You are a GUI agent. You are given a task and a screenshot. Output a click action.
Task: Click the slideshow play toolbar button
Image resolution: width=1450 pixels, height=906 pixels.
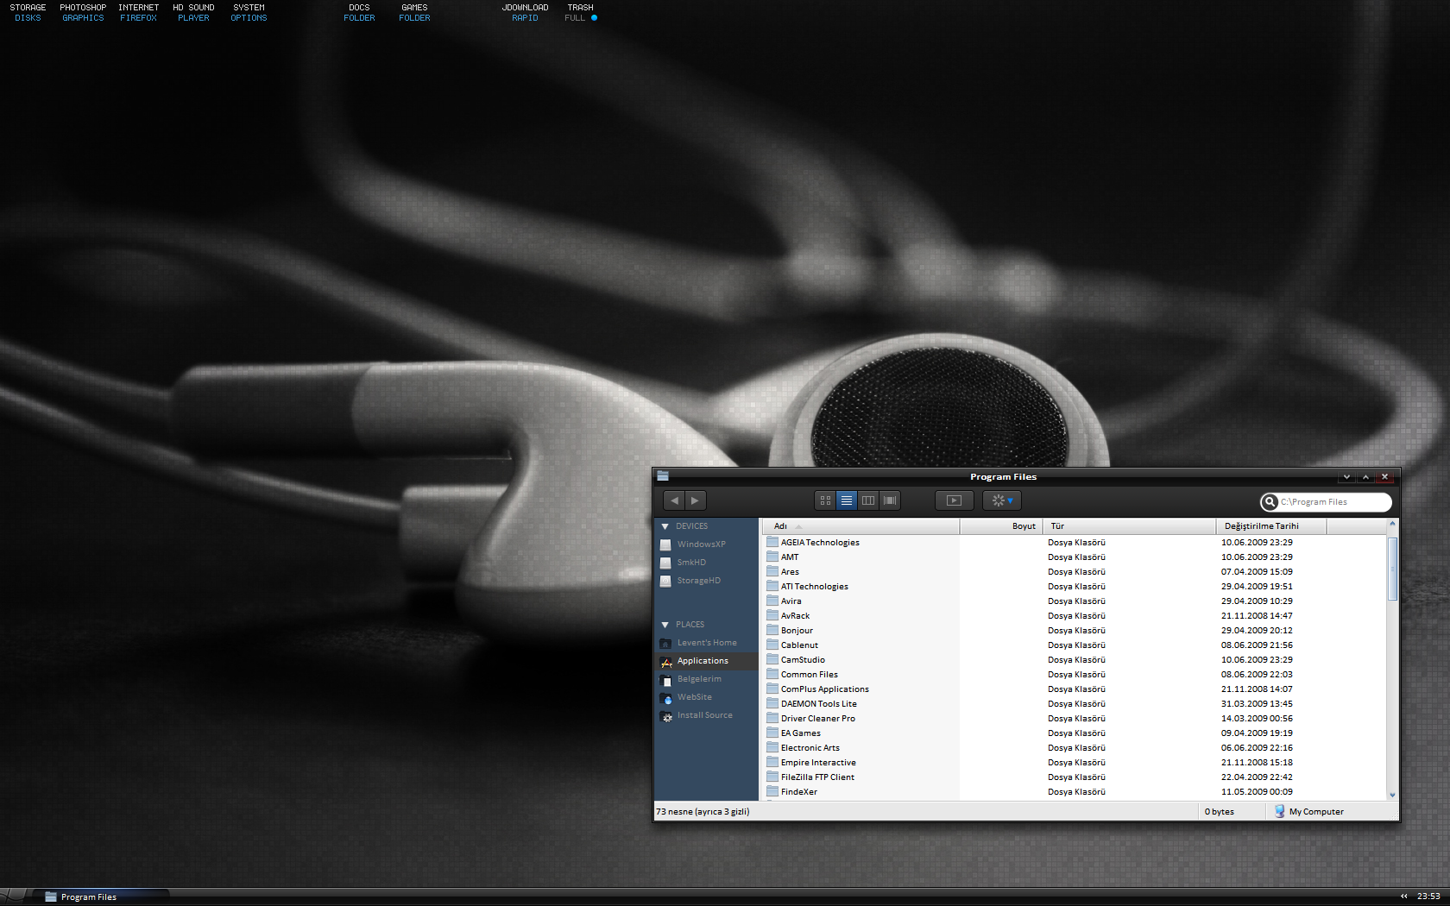[x=954, y=500]
